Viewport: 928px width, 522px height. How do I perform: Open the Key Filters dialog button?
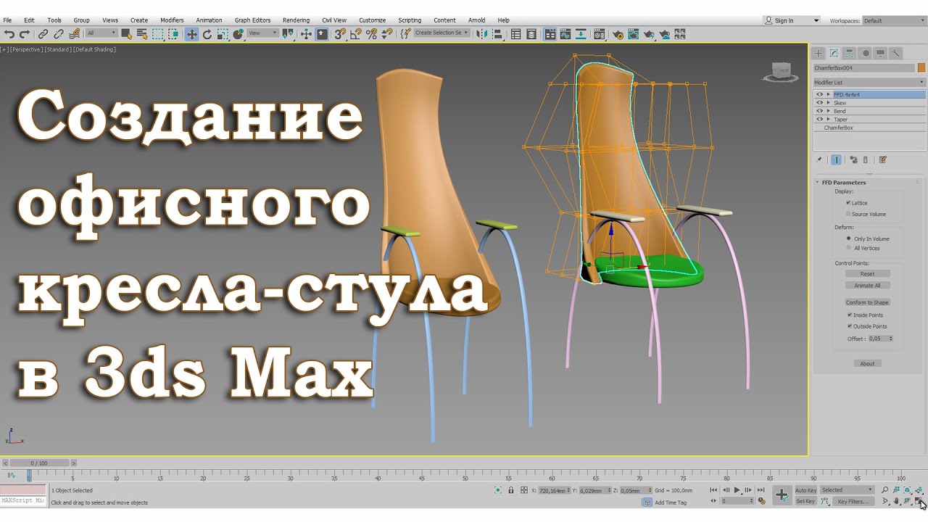pos(853,501)
